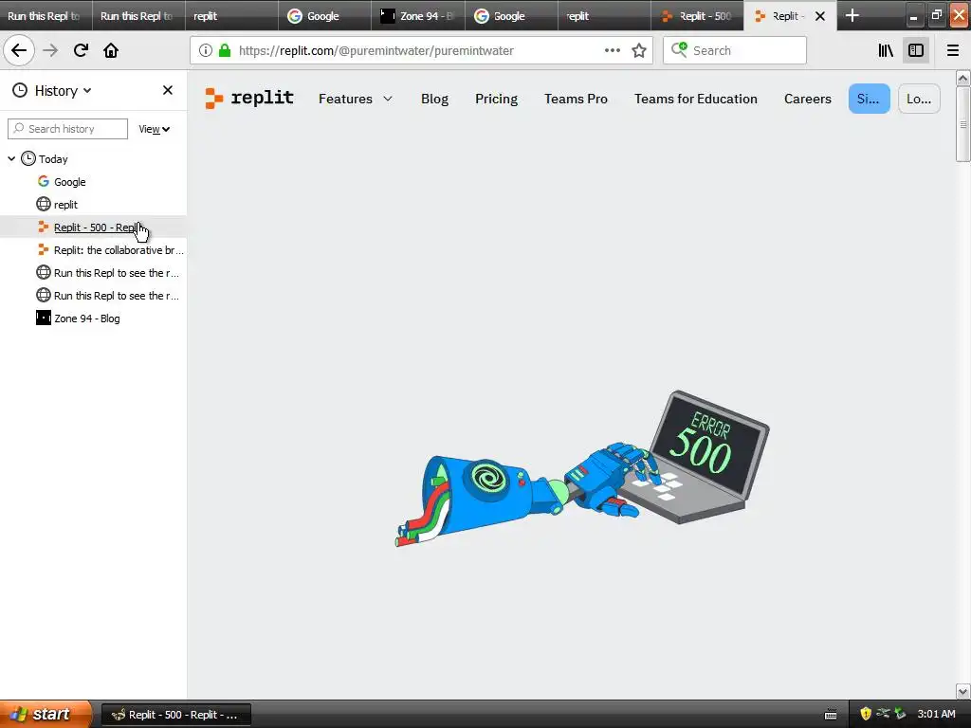Open Teams for Education page
This screenshot has width=971, height=728.
click(x=695, y=99)
